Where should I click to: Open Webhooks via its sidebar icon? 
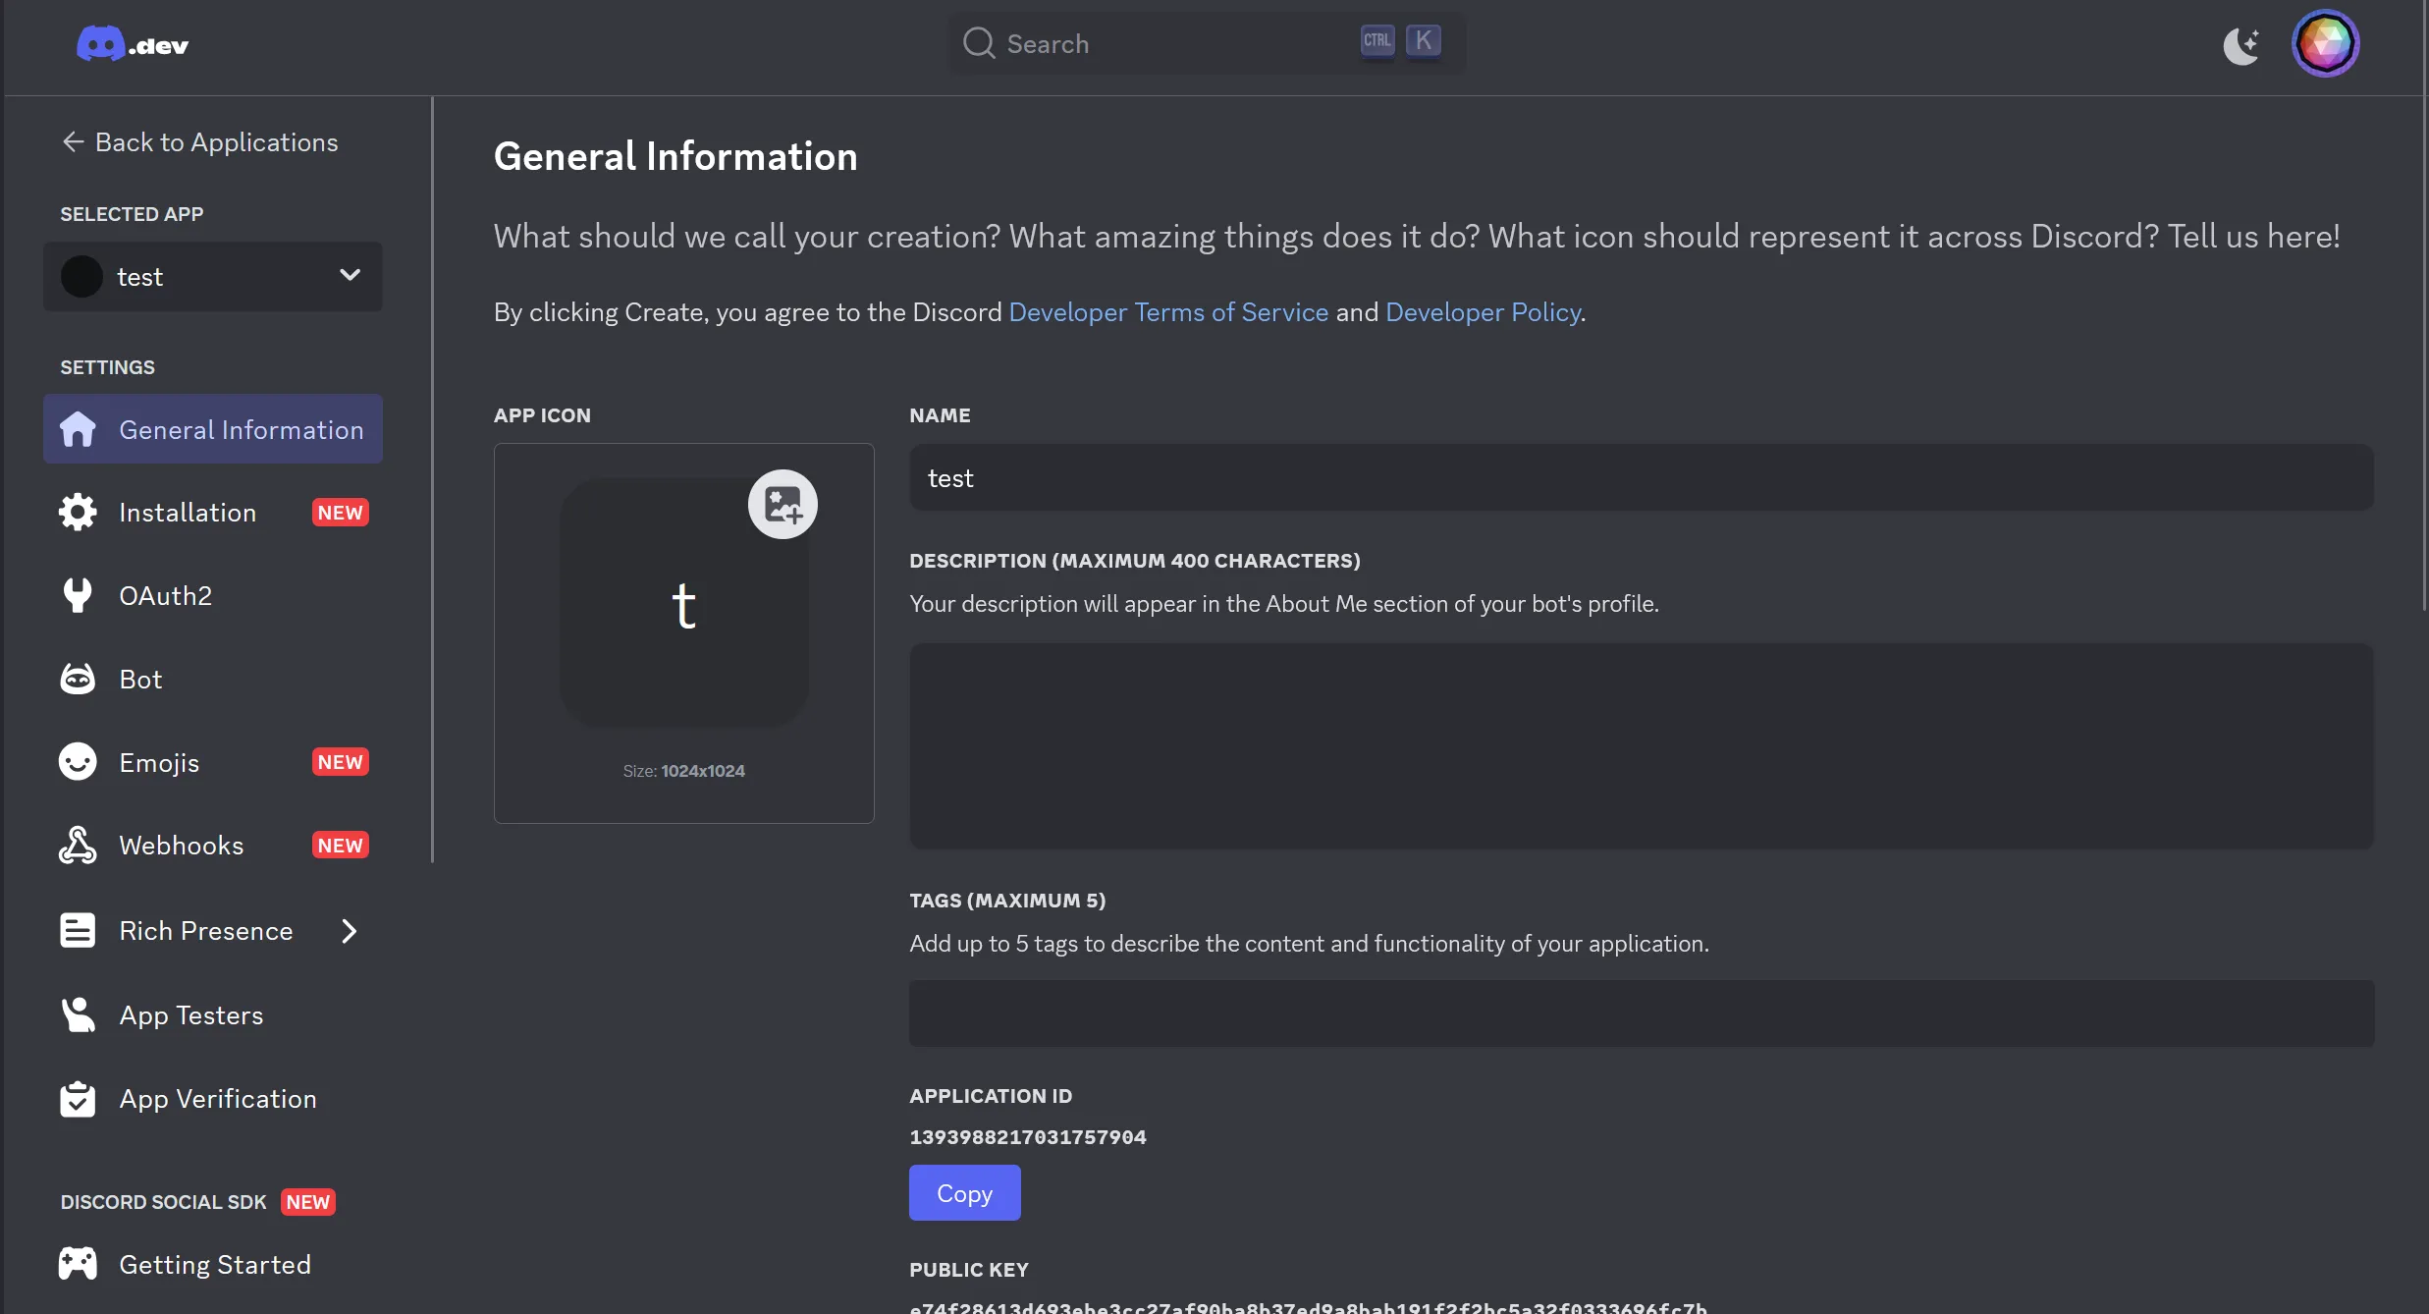pos(78,845)
